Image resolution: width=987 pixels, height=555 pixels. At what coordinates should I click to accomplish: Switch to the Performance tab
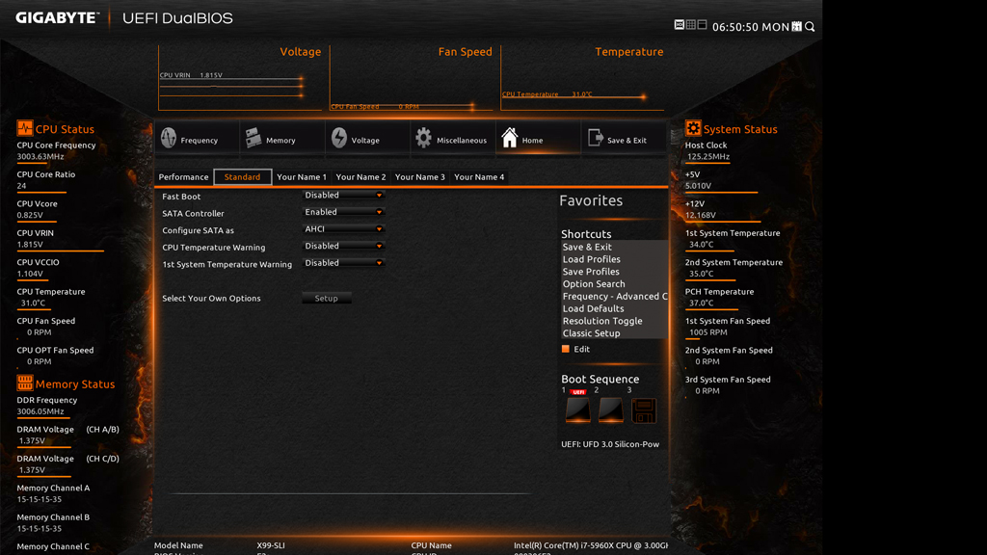click(183, 177)
